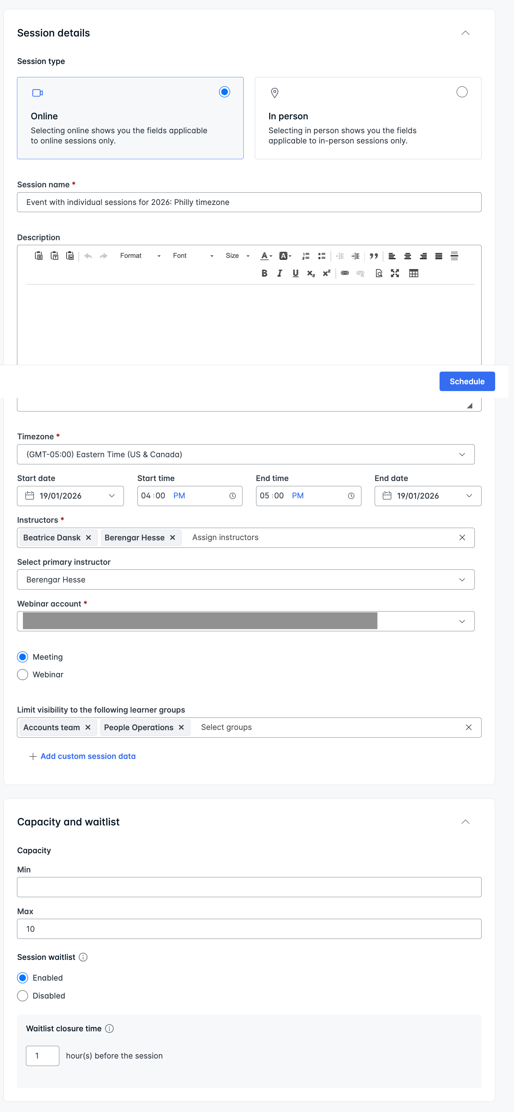Justify the description text

[x=439, y=256]
